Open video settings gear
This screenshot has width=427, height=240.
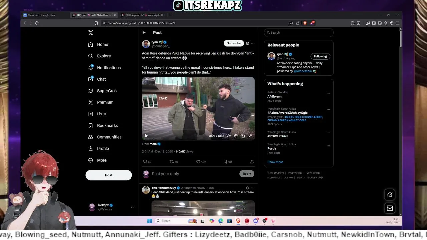coord(236,136)
